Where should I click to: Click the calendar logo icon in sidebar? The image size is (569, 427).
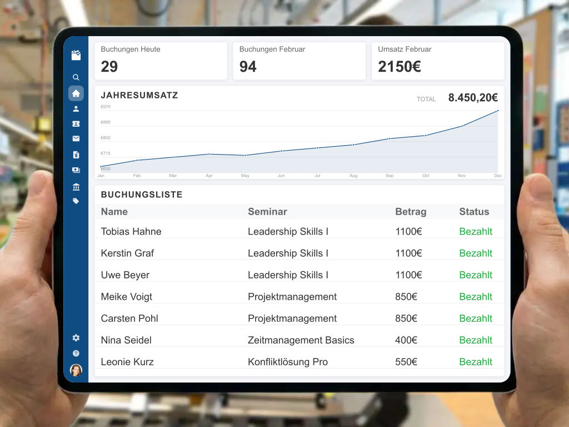(76, 54)
